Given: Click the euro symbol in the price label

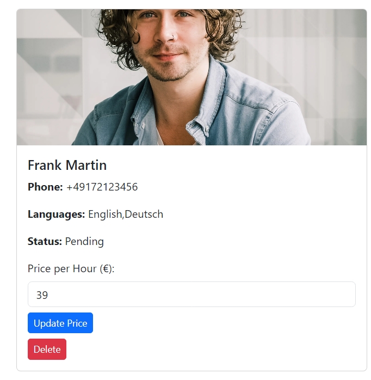Looking at the screenshot, I should click(106, 268).
